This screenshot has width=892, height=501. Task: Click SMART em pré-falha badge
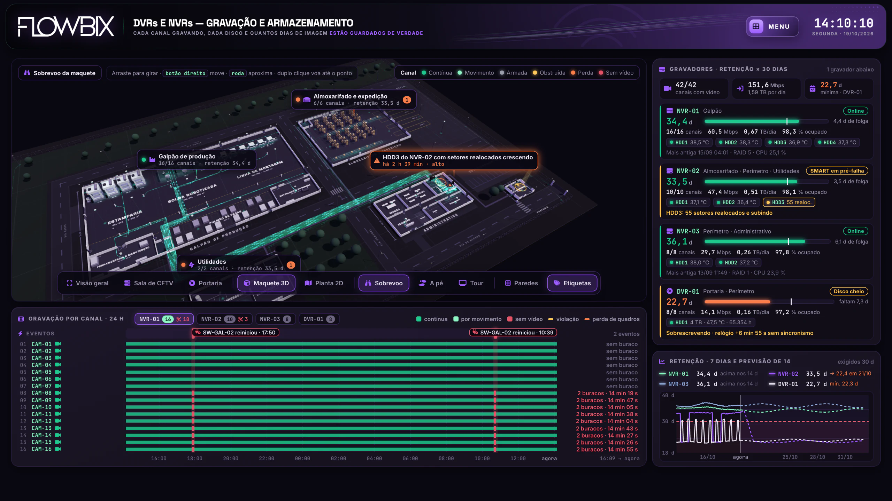click(837, 171)
